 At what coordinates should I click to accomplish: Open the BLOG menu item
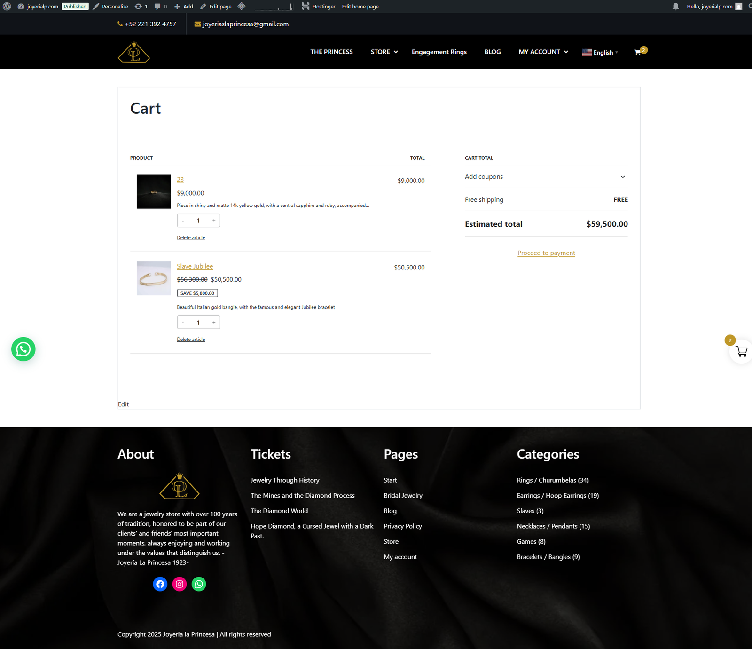(493, 52)
